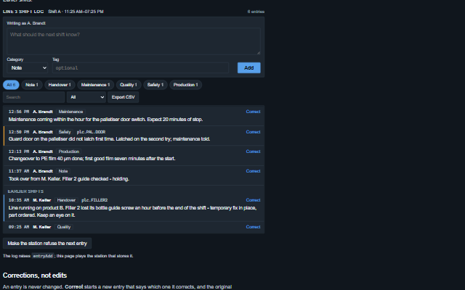The width and height of the screenshot is (465, 290).
Task: Click the Quality badge on 09:25 AM entry
Action: pyautogui.click(x=64, y=227)
